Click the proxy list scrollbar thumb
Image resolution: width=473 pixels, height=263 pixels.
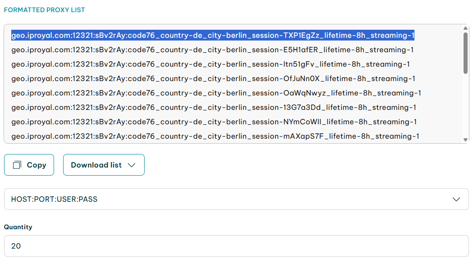[465, 53]
